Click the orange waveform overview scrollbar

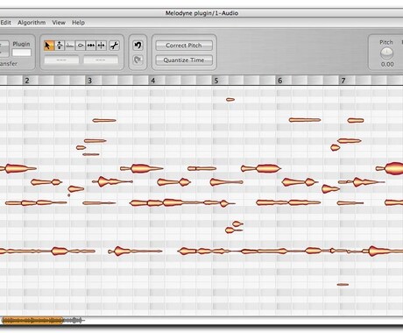32,321
